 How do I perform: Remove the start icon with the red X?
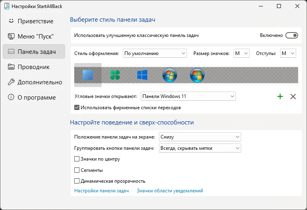pyautogui.click(x=293, y=96)
